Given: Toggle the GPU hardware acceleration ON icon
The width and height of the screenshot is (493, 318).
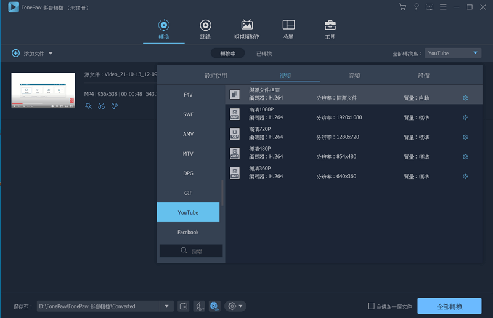Looking at the screenshot, I should [214, 306].
